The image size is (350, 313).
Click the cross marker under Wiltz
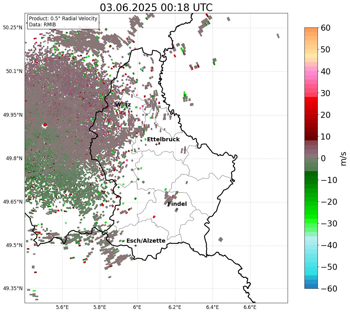(x=125, y=109)
